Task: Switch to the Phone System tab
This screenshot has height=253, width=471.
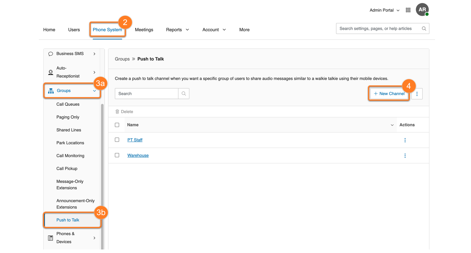Action: pos(107,30)
